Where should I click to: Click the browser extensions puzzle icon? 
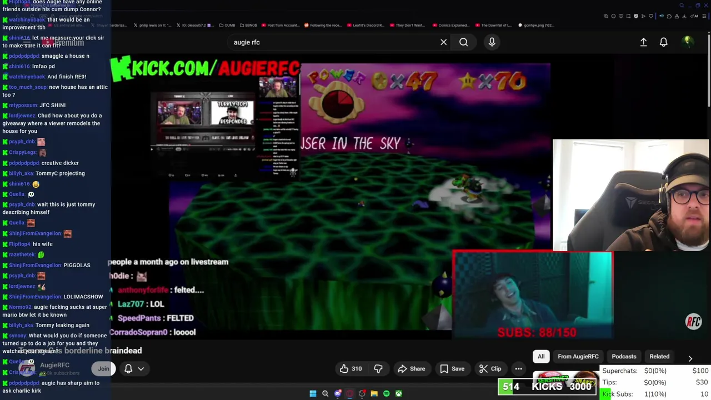point(669,16)
